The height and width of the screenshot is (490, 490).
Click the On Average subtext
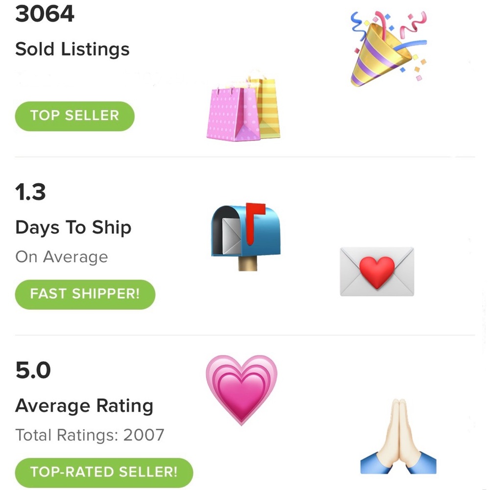coord(62,257)
